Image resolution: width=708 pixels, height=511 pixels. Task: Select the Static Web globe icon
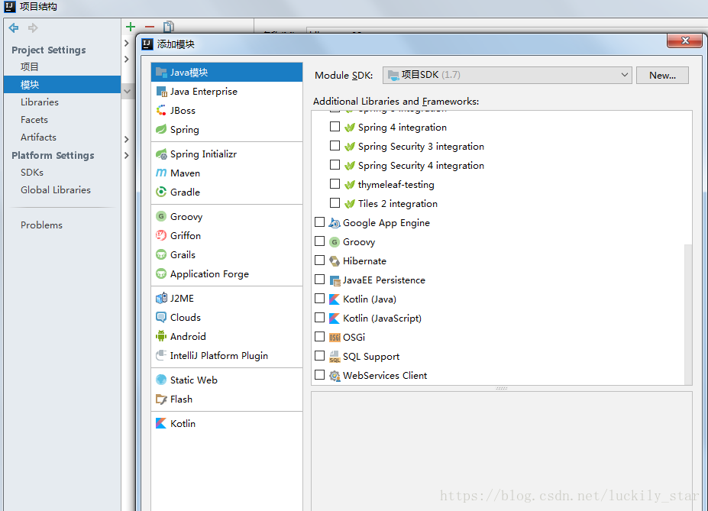161,380
